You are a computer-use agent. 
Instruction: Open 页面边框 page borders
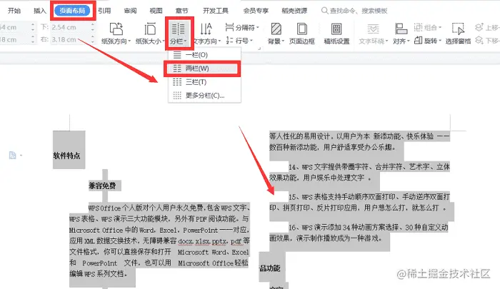[301, 33]
